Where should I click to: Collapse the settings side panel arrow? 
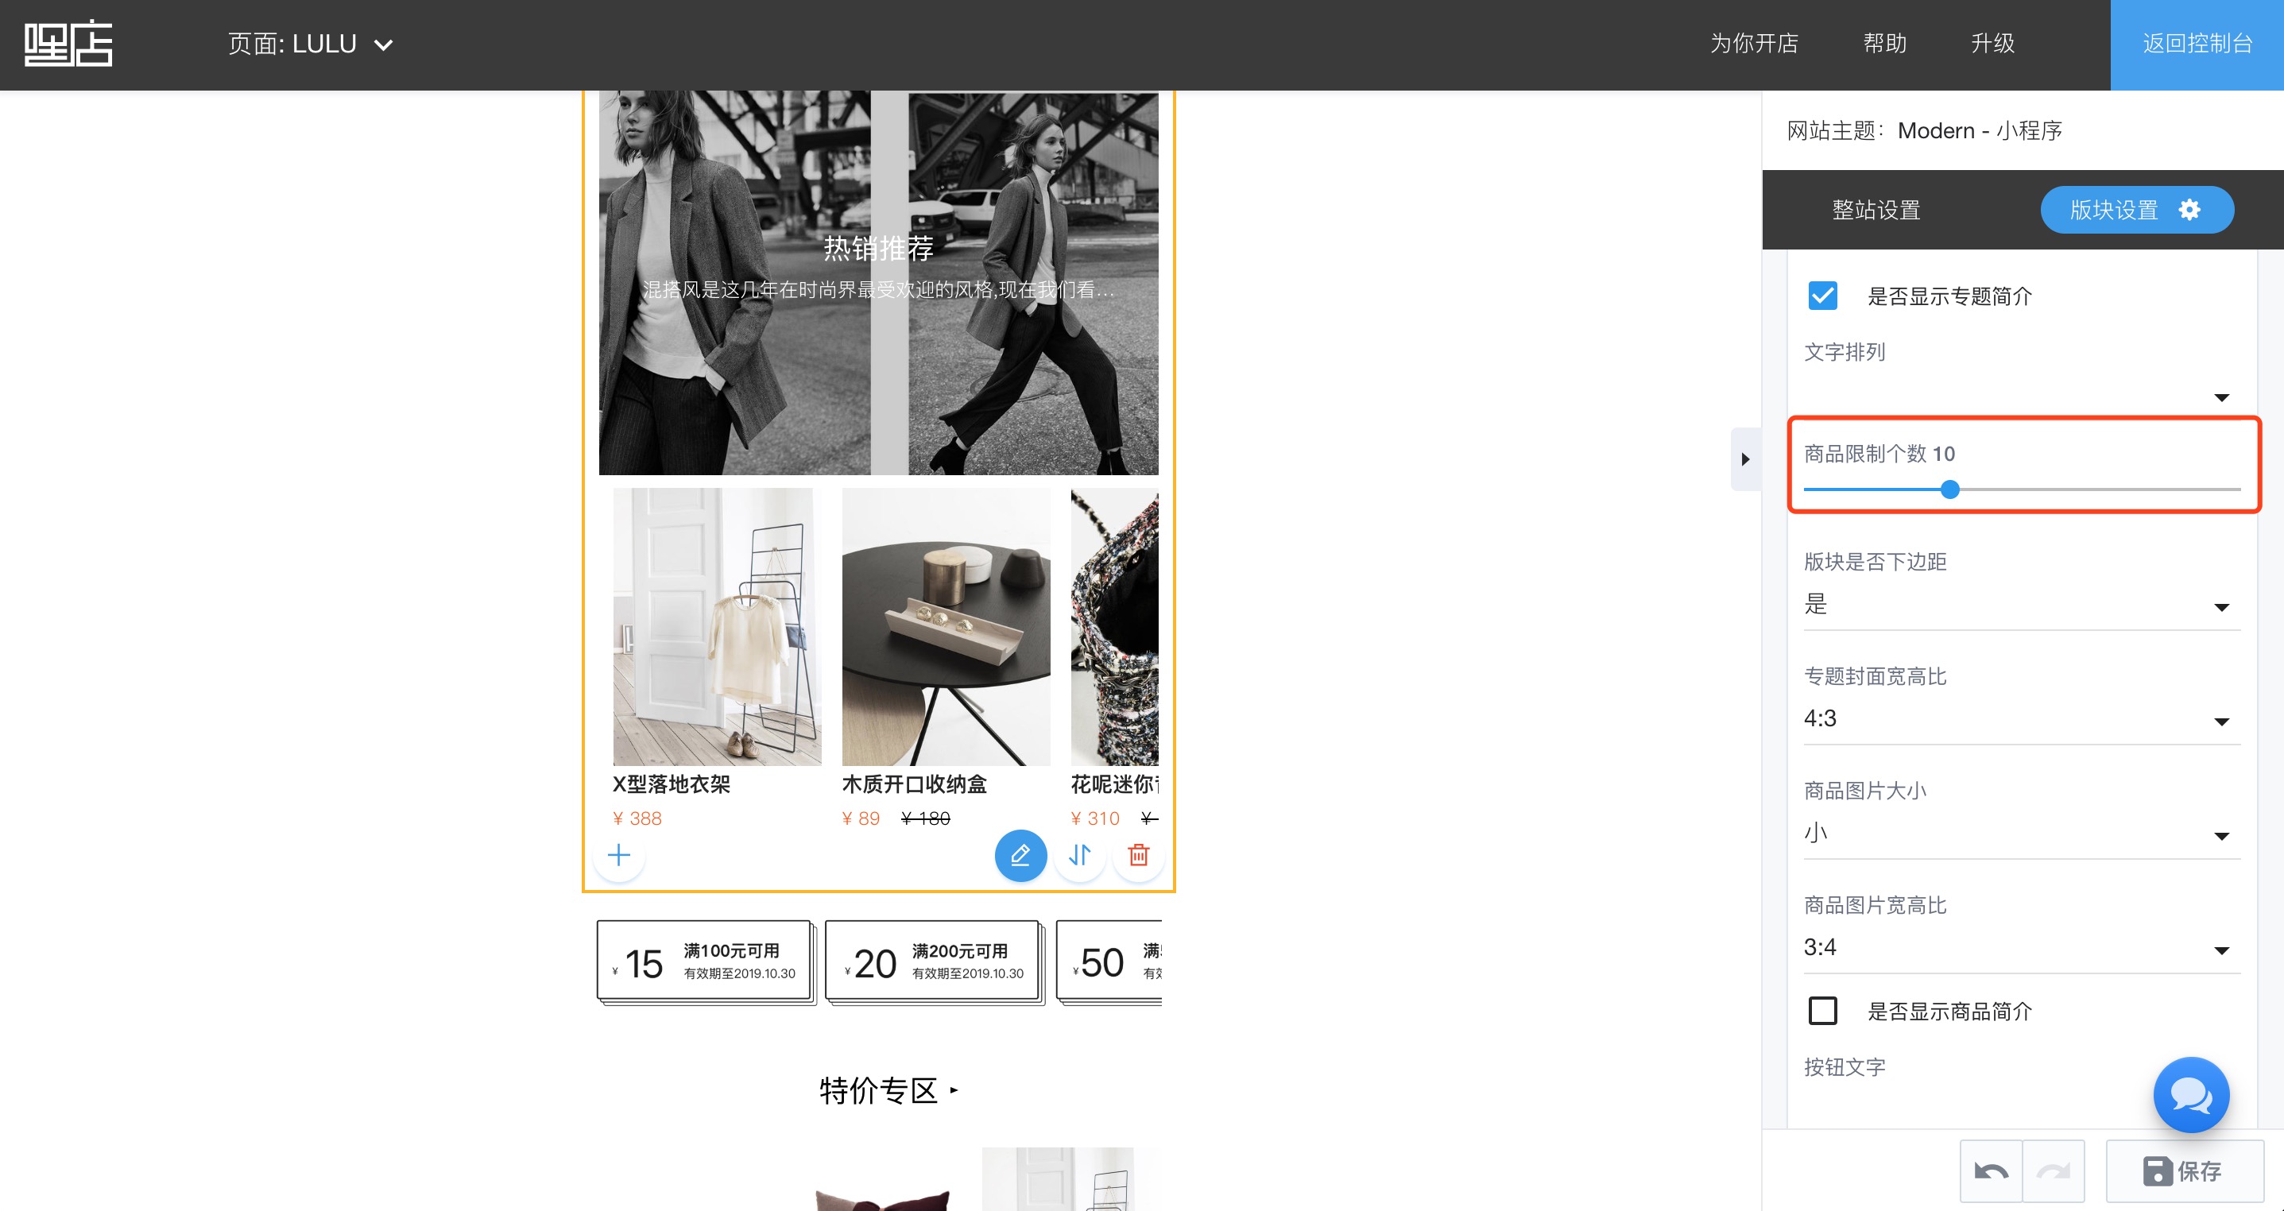click(x=1745, y=459)
